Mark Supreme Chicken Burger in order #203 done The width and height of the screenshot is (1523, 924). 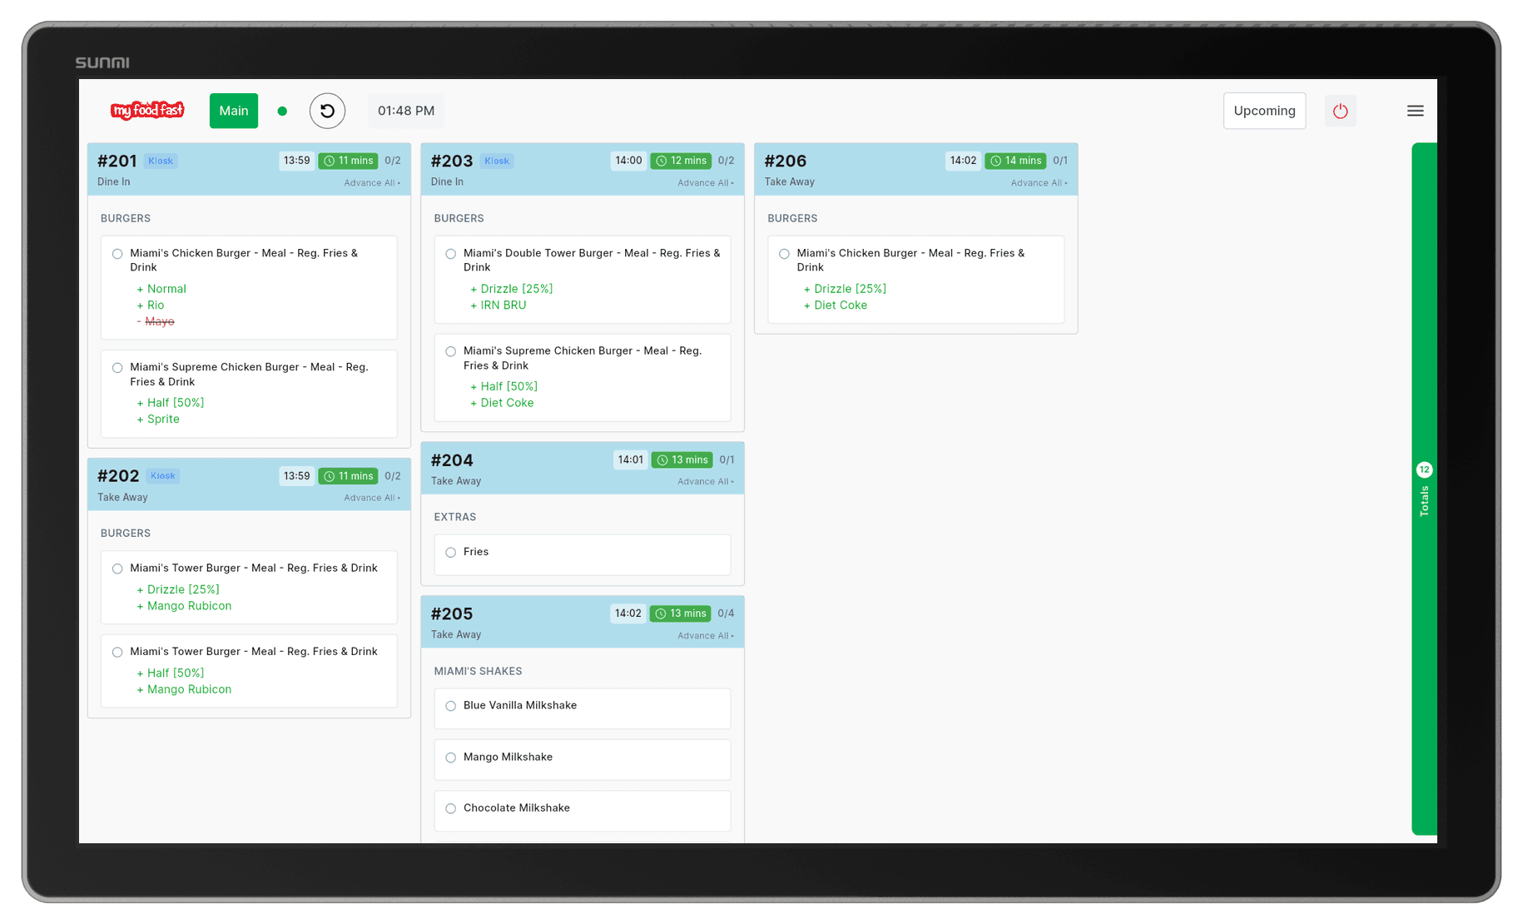(x=450, y=351)
